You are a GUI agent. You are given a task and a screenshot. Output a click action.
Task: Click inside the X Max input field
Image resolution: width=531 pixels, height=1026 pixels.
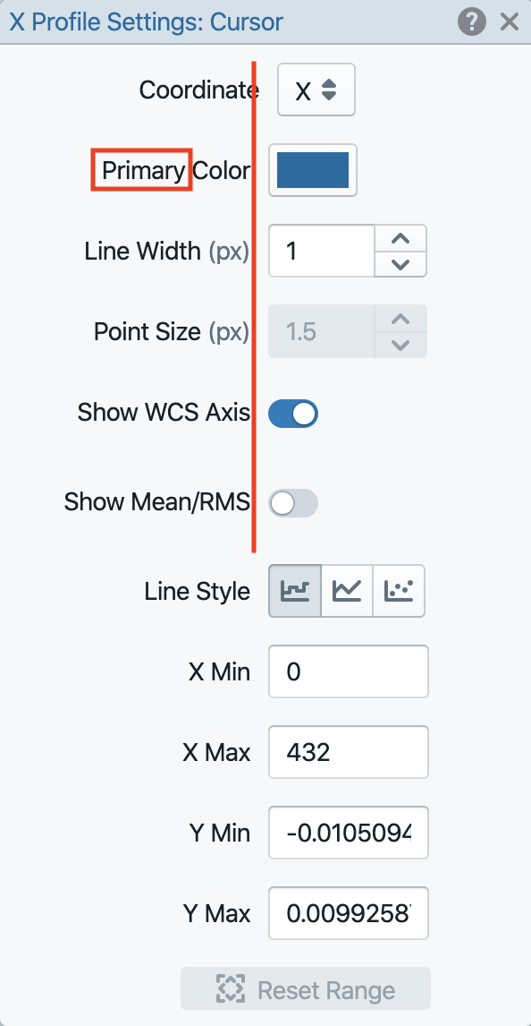pos(348,752)
